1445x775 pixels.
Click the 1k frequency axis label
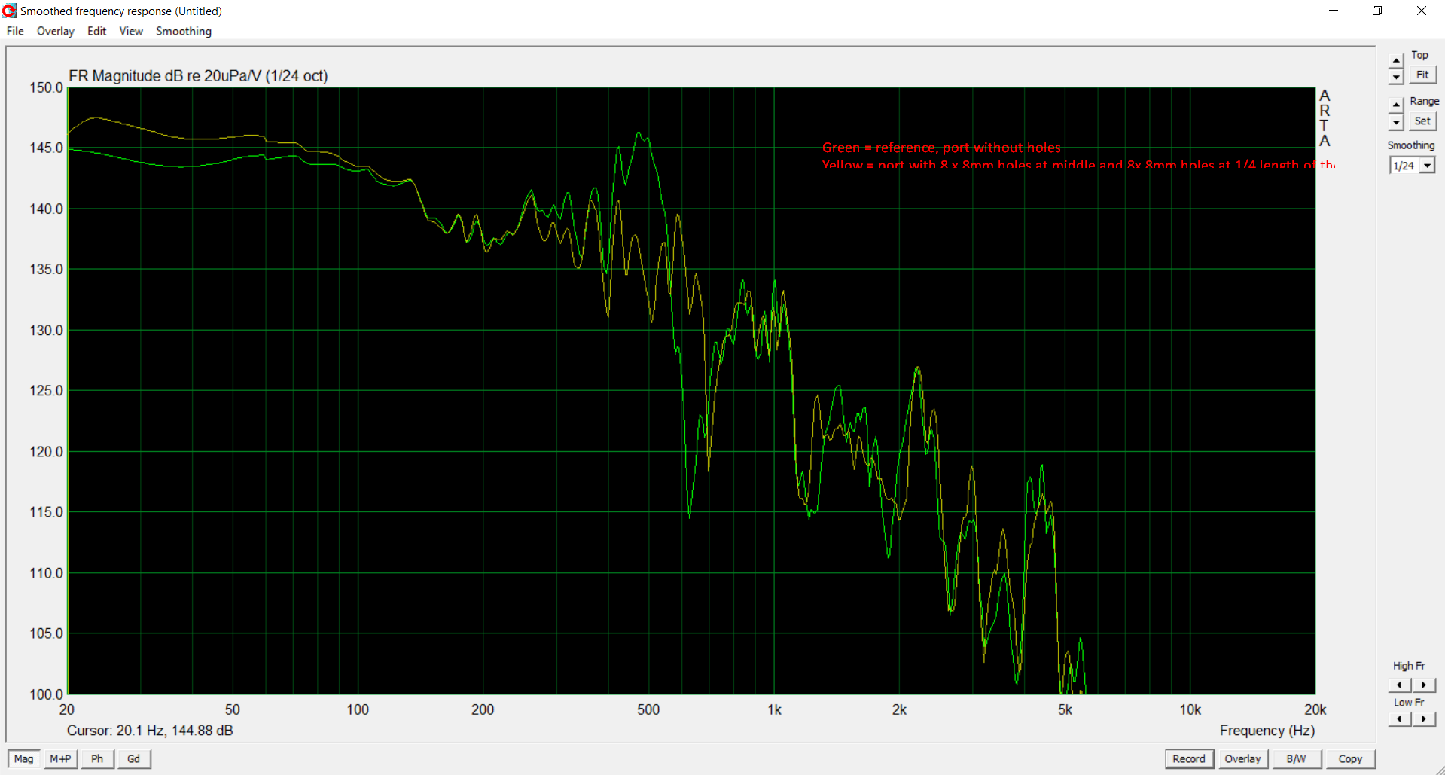[774, 709]
